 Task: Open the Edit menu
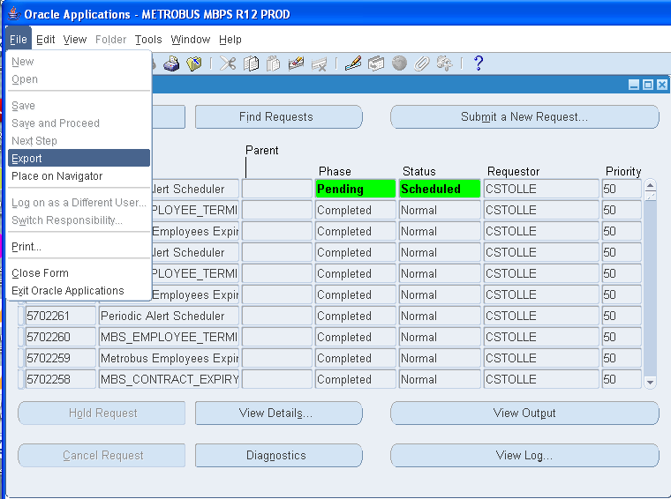pyautogui.click(x=45, y=40)
